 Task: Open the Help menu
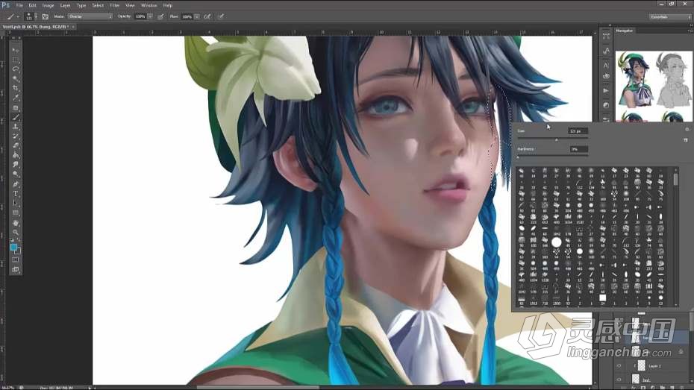click(x=168, y=5)
